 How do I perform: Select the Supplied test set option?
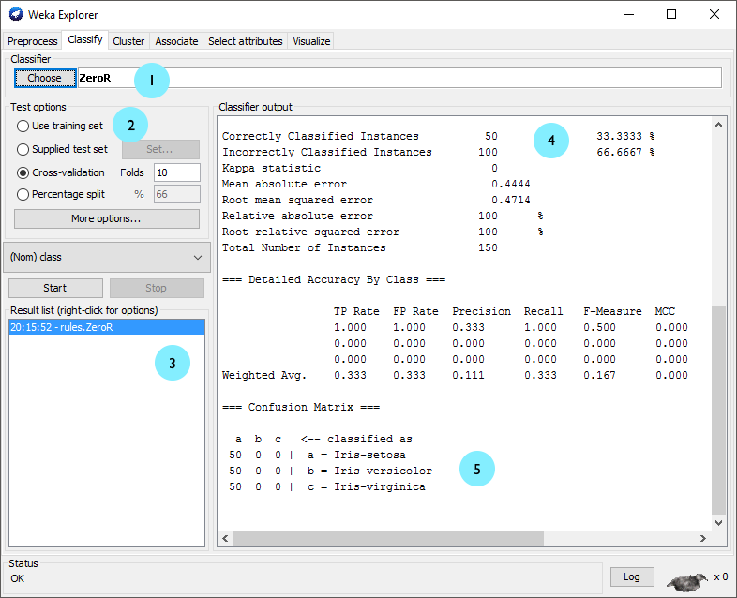(23, 149)
